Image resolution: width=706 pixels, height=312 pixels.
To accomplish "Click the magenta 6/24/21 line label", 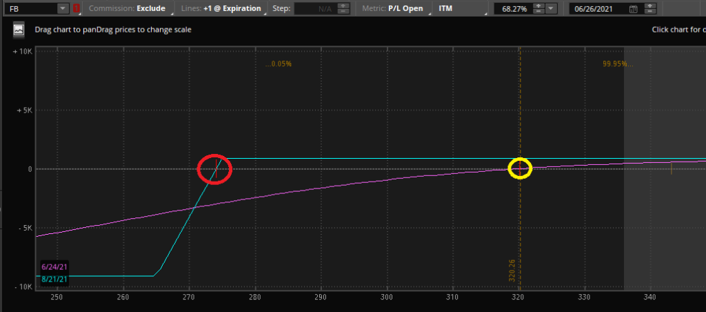I will 52,267.
